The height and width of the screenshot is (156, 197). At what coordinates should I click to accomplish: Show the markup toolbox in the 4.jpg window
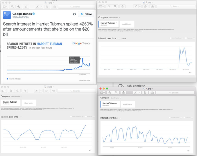[152, 93]
